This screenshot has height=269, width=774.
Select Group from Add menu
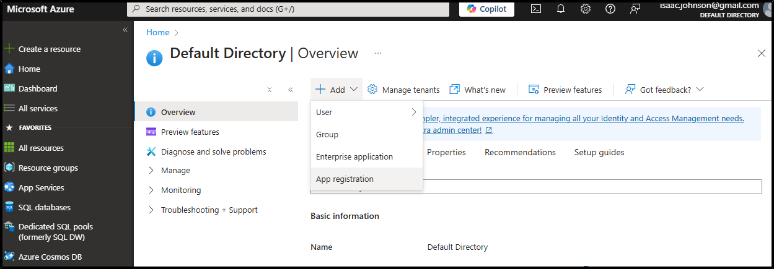[x=367, y=134]
